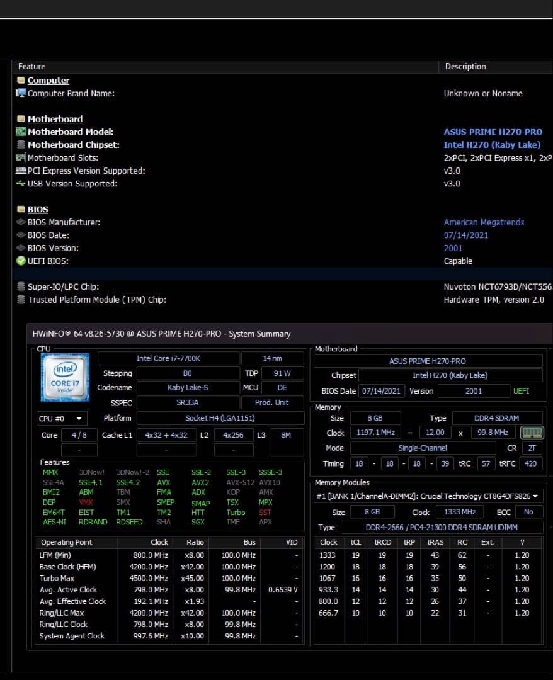Toggle the ECC setting showing No
The width and height of the screenshot is (553, 680).
click(529, 512)
